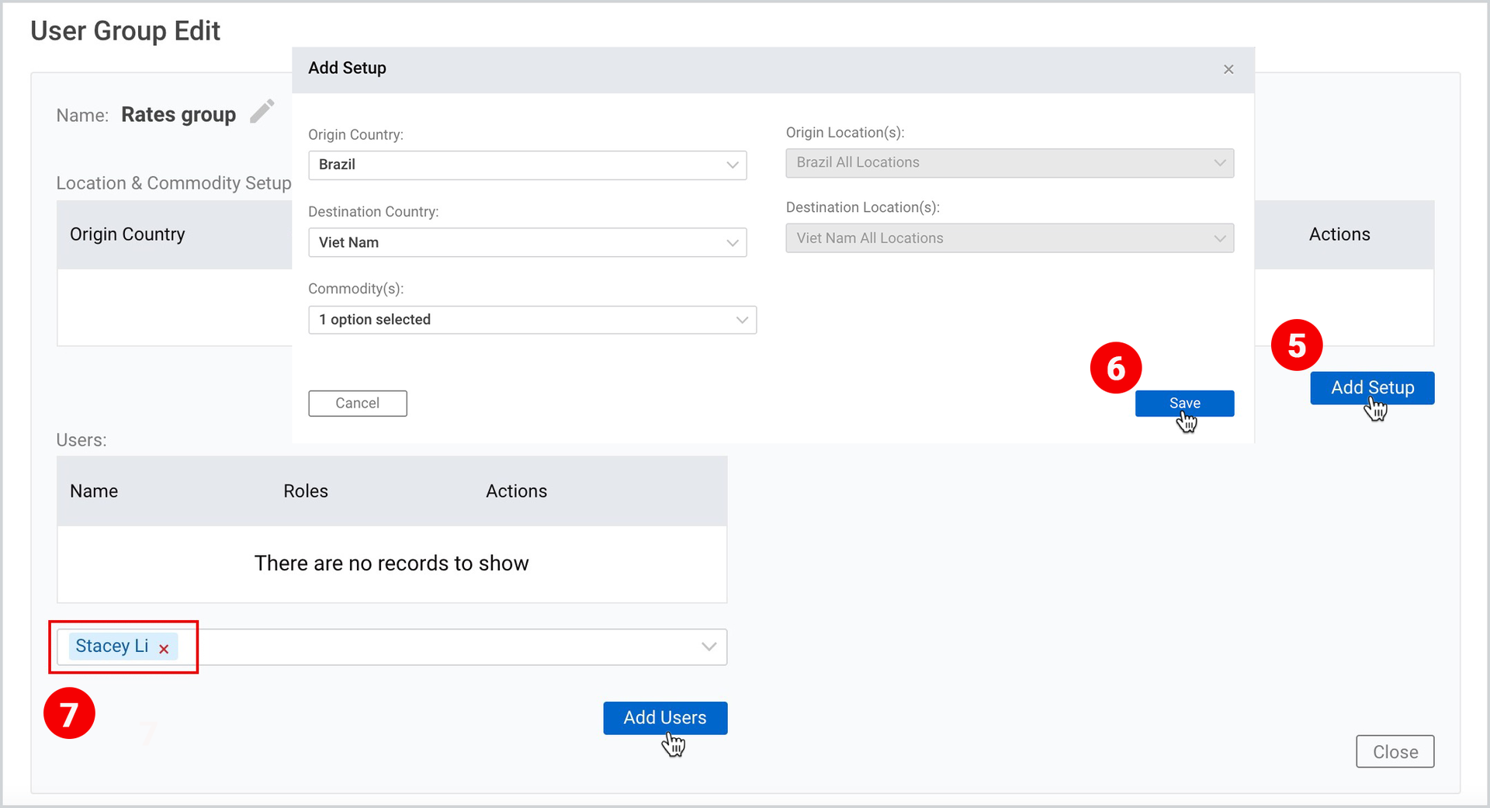Image resolution: width=1490 pixels, height=808 pixels.
Task: Edit group name with pencil icon
Action: click(x=262, y=112)
